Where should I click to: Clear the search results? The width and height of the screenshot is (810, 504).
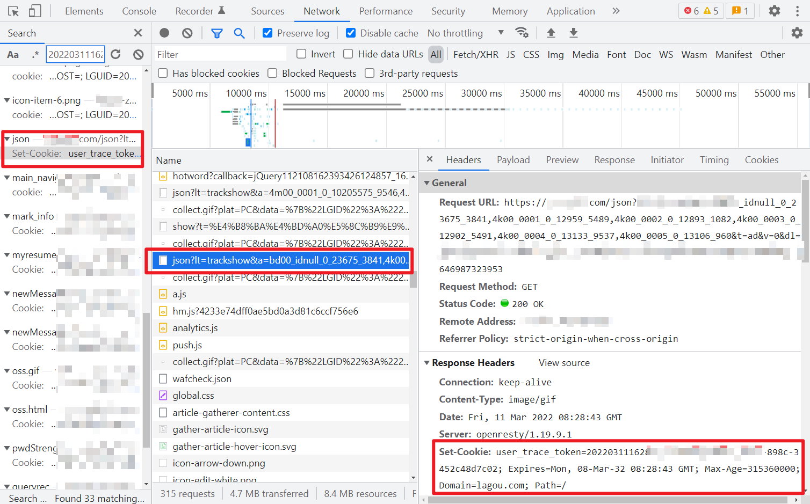point(139,54)
